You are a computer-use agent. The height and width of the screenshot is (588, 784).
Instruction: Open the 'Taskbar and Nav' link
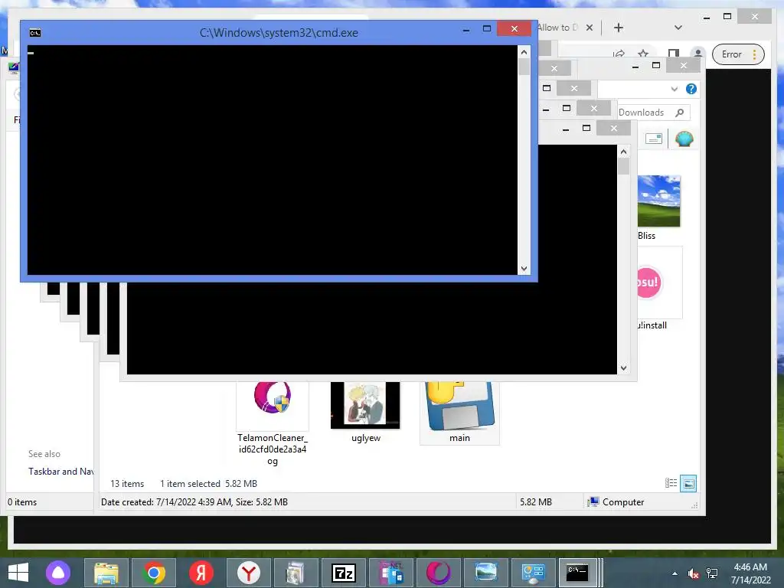61,472
